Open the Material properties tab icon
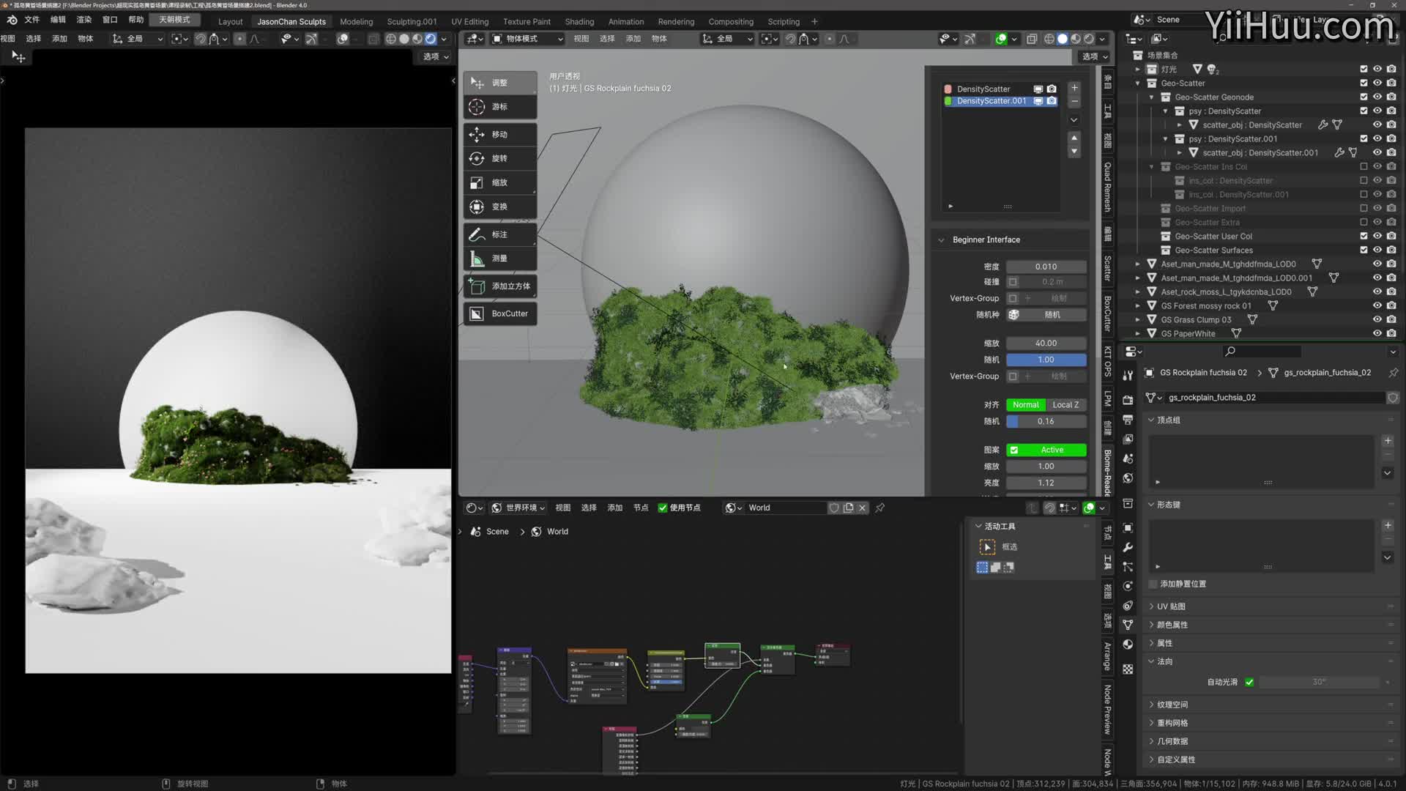The height and width of the screenshot is (791, 1406). pos(1128,645)
